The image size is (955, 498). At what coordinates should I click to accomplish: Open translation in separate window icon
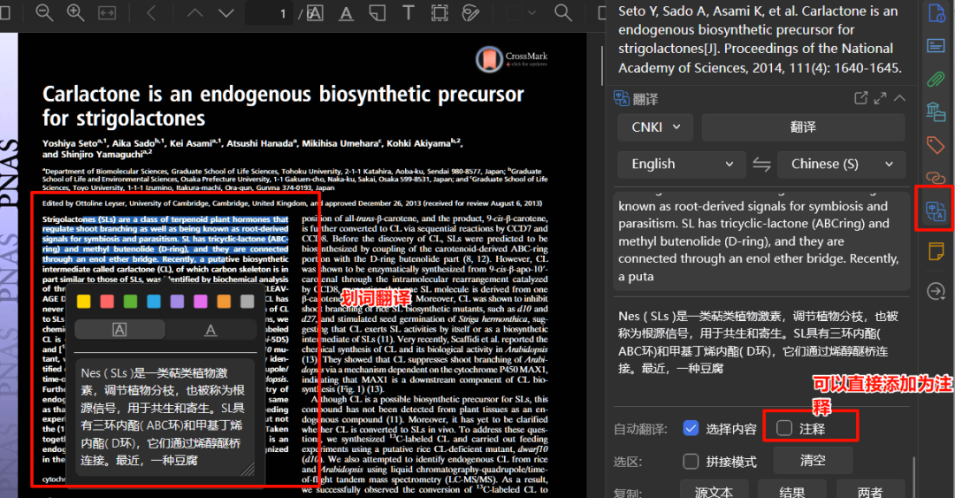coord(860,98)
